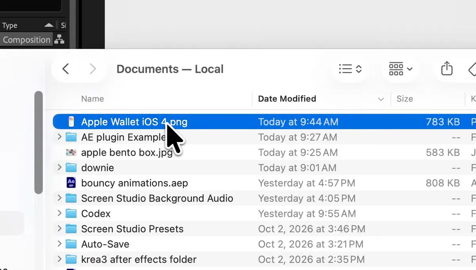Click the 583 KB size cell
Image resolution: width=476 pixels, height=270 pixels.
point(443,152)
